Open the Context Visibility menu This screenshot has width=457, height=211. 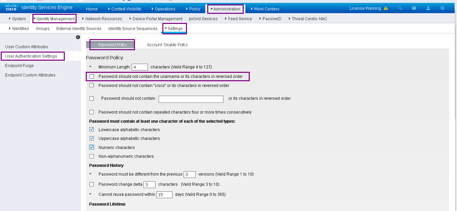click(x=125, y=9)
